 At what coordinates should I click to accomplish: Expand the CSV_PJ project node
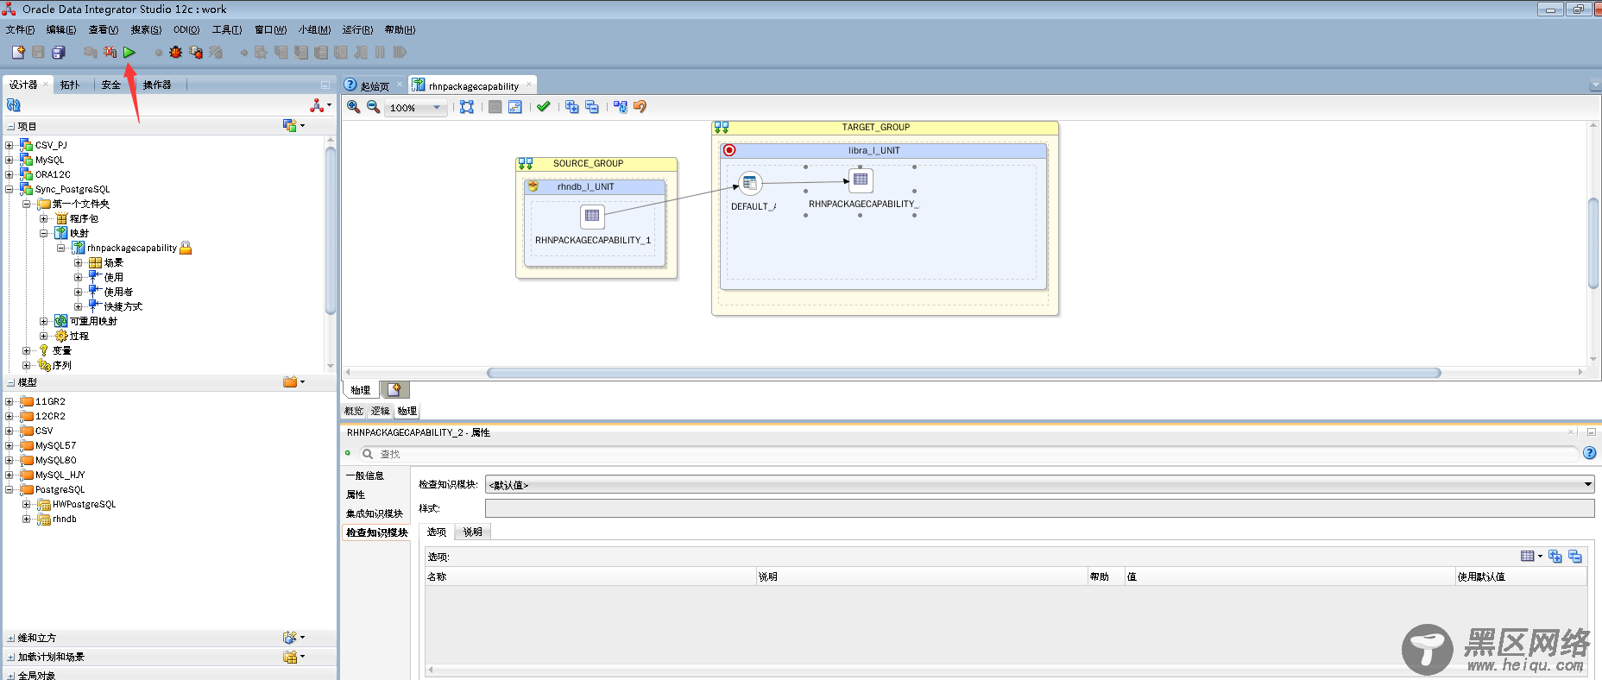[9, 145]
